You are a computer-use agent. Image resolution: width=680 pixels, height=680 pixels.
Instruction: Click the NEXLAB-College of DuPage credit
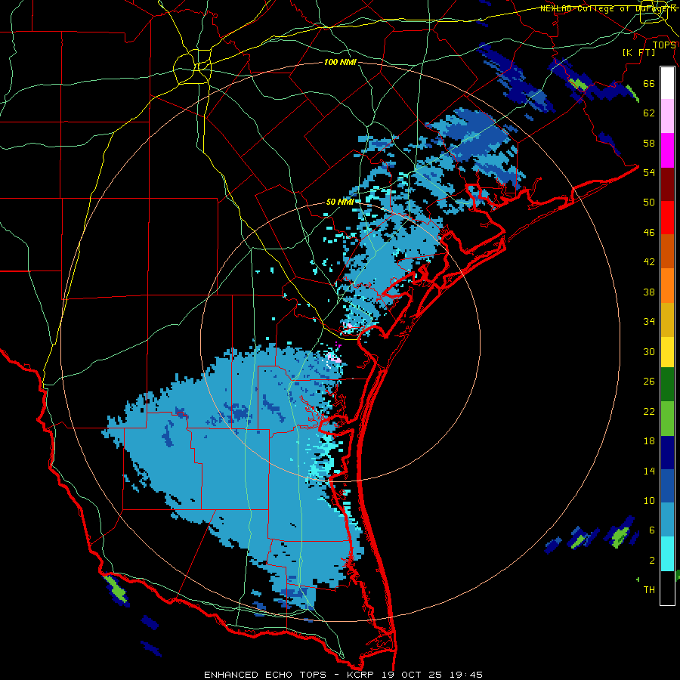(608, 8)
